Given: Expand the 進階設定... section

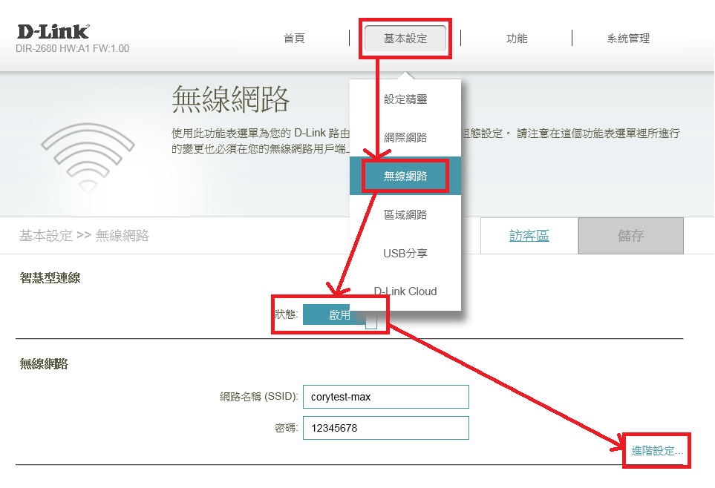Looking at the screenshot, I should tap(657, 450).
